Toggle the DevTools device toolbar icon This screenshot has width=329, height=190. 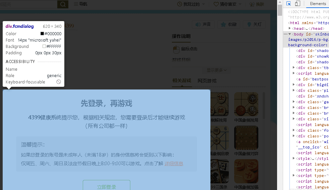pos(298,4)
